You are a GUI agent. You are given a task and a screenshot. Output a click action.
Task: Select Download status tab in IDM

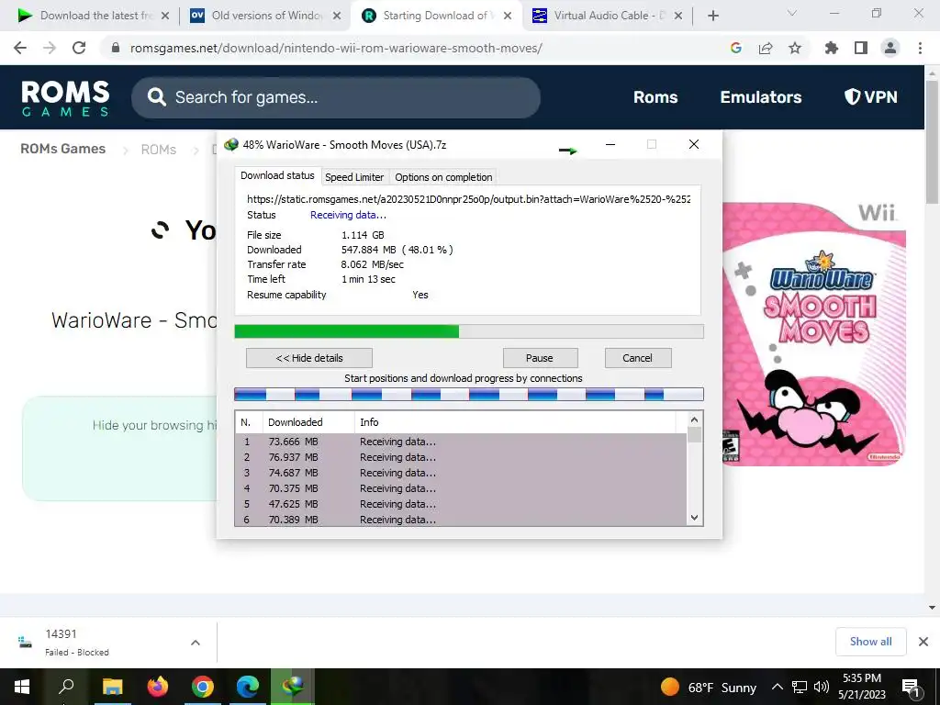[277, 175]
